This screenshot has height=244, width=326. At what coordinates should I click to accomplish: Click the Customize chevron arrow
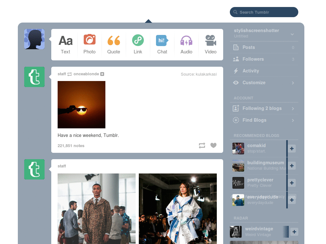(293, 83)
